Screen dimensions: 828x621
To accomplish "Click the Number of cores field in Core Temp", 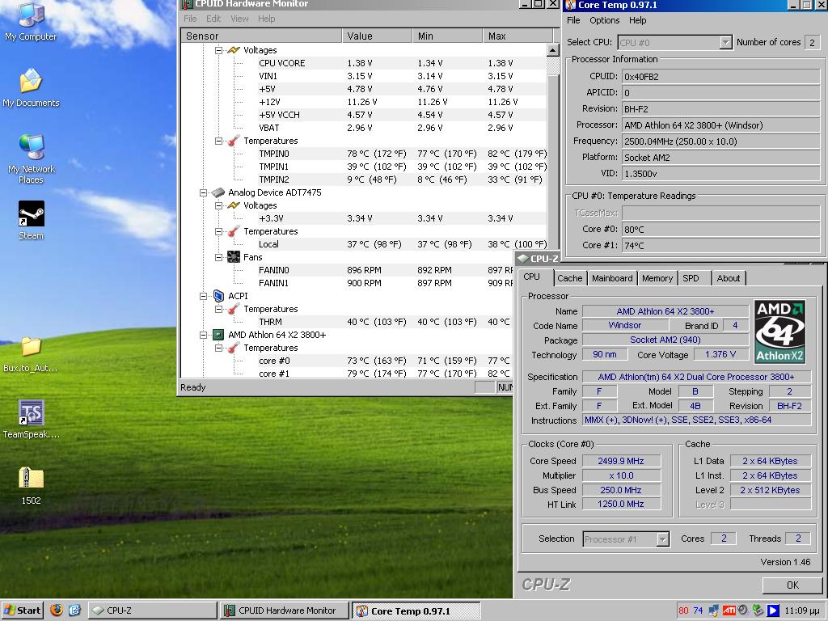I will 812,42.
